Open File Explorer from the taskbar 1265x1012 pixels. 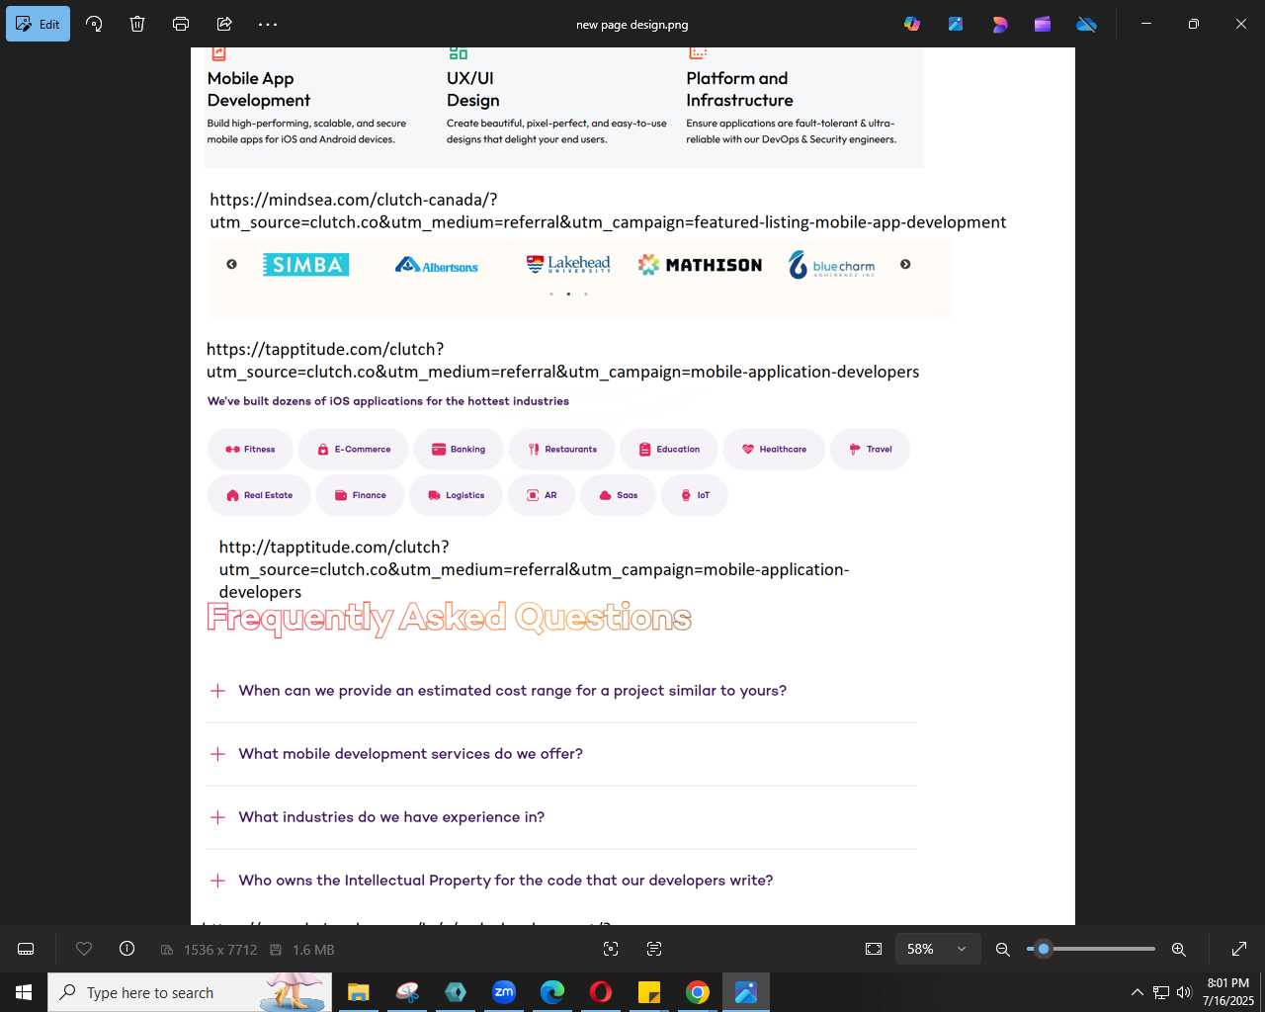tap(359, 992)
